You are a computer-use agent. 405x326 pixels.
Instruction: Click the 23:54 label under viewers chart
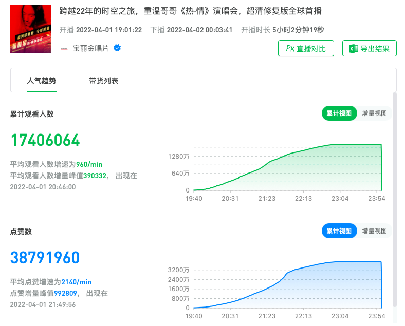(377, 199)
